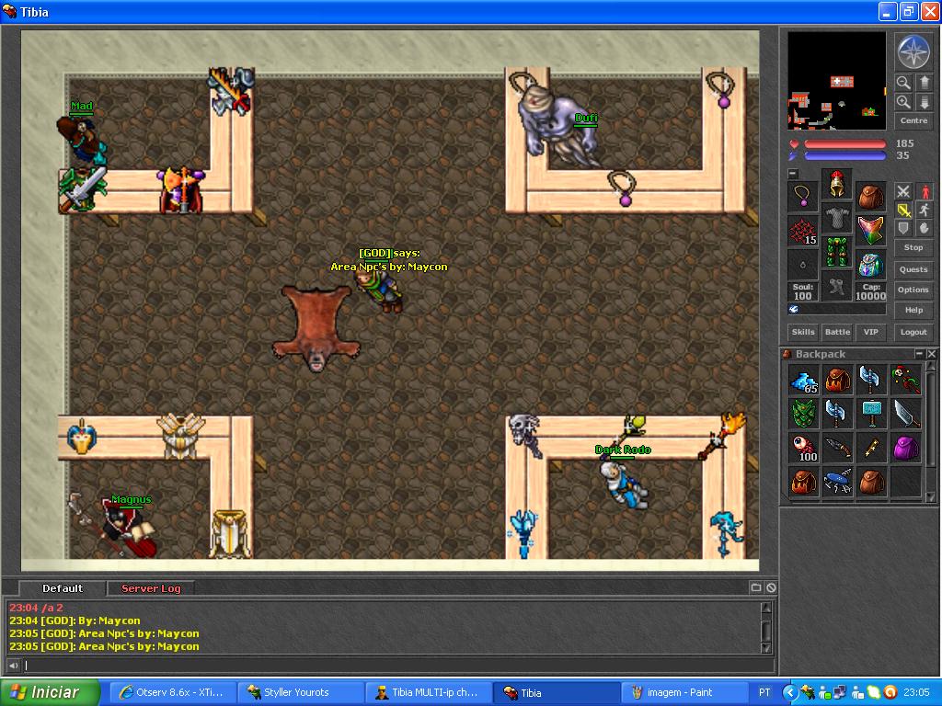Open the Quests log

pyautogui.click(x=913, y=269)
